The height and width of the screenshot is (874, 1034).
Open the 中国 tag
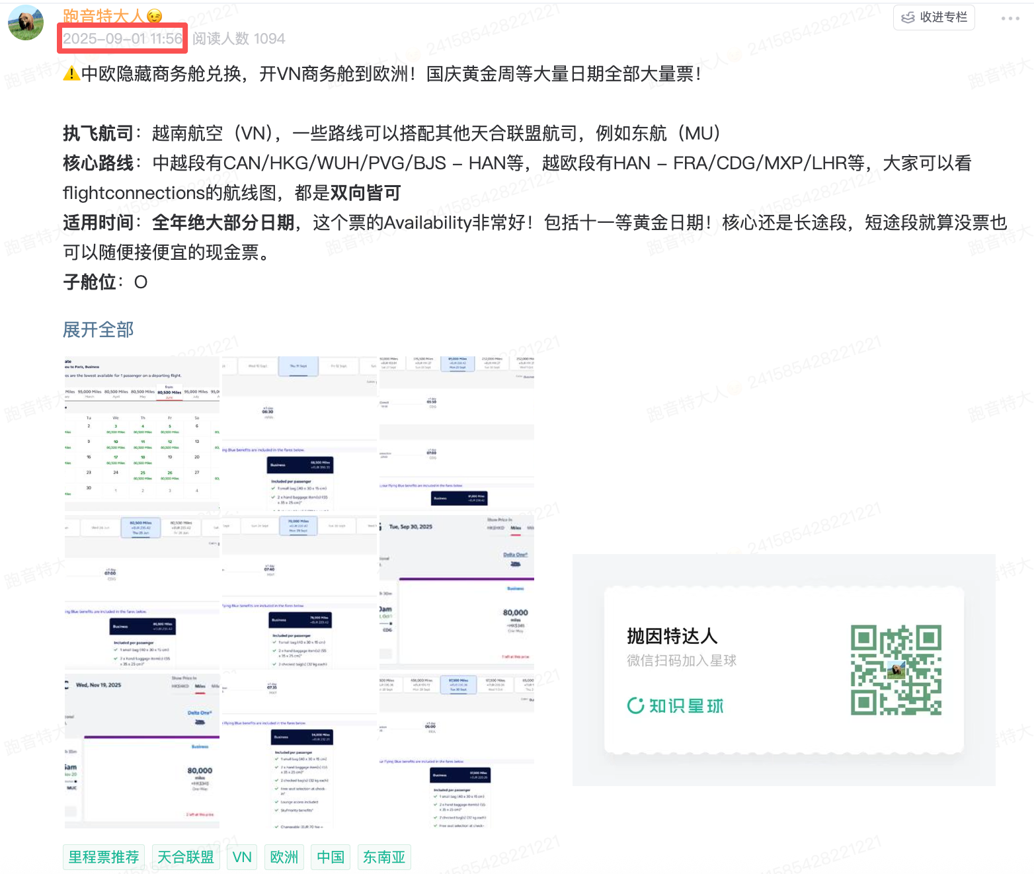tap(331, 857)
